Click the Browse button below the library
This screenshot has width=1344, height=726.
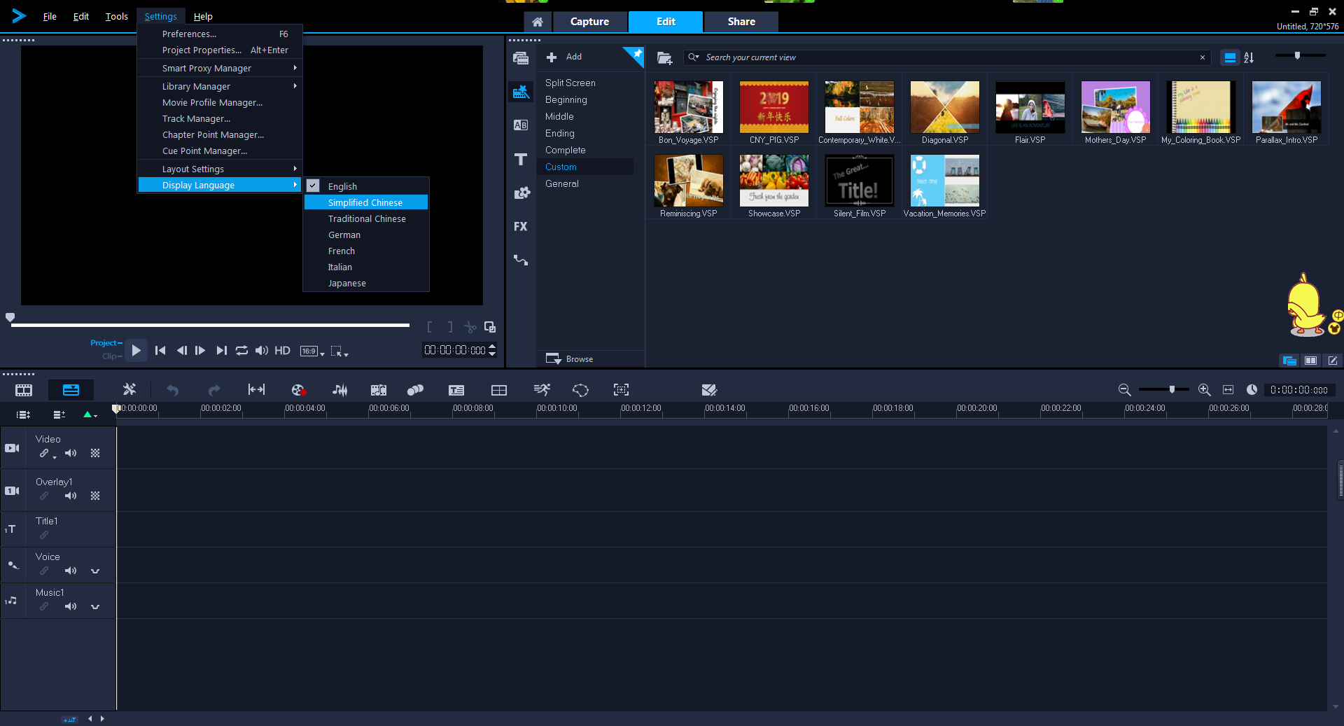coord(578,358)
